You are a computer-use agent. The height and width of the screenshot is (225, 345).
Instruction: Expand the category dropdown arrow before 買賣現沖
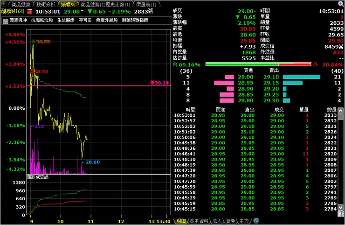[6, 21]
